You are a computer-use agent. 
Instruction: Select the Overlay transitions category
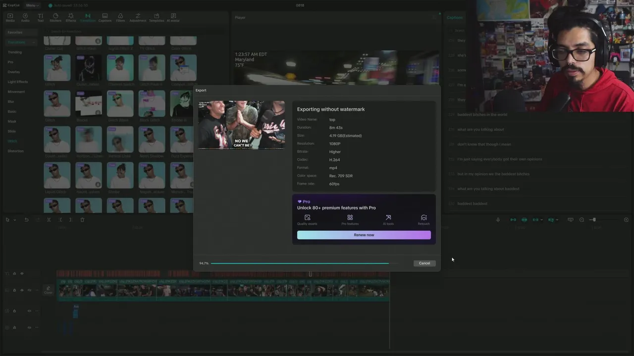pyautogui.click(x=14, y=72)
